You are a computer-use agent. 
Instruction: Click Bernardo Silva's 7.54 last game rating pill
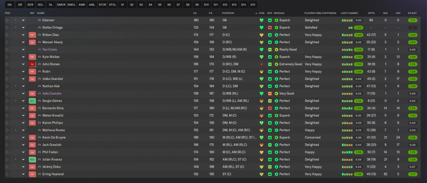coord(358,108)
